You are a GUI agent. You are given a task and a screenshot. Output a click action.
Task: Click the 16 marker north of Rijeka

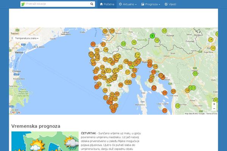[x=138, y=54]
